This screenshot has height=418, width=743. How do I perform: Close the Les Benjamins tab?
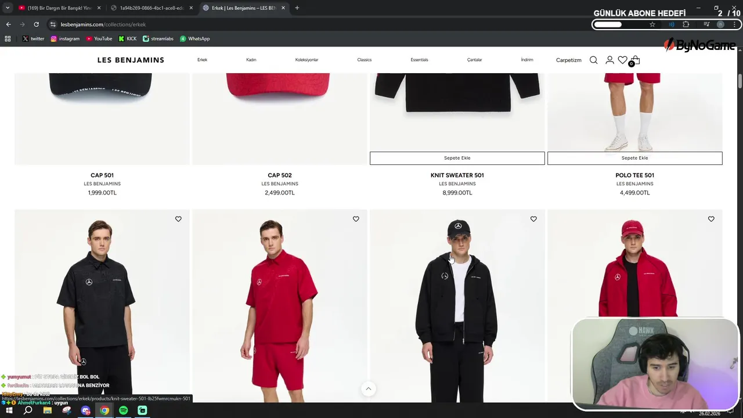coord(283,8)
